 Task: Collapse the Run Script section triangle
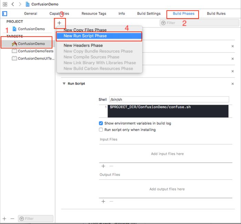pyautogui.click(x=64, y=84)
